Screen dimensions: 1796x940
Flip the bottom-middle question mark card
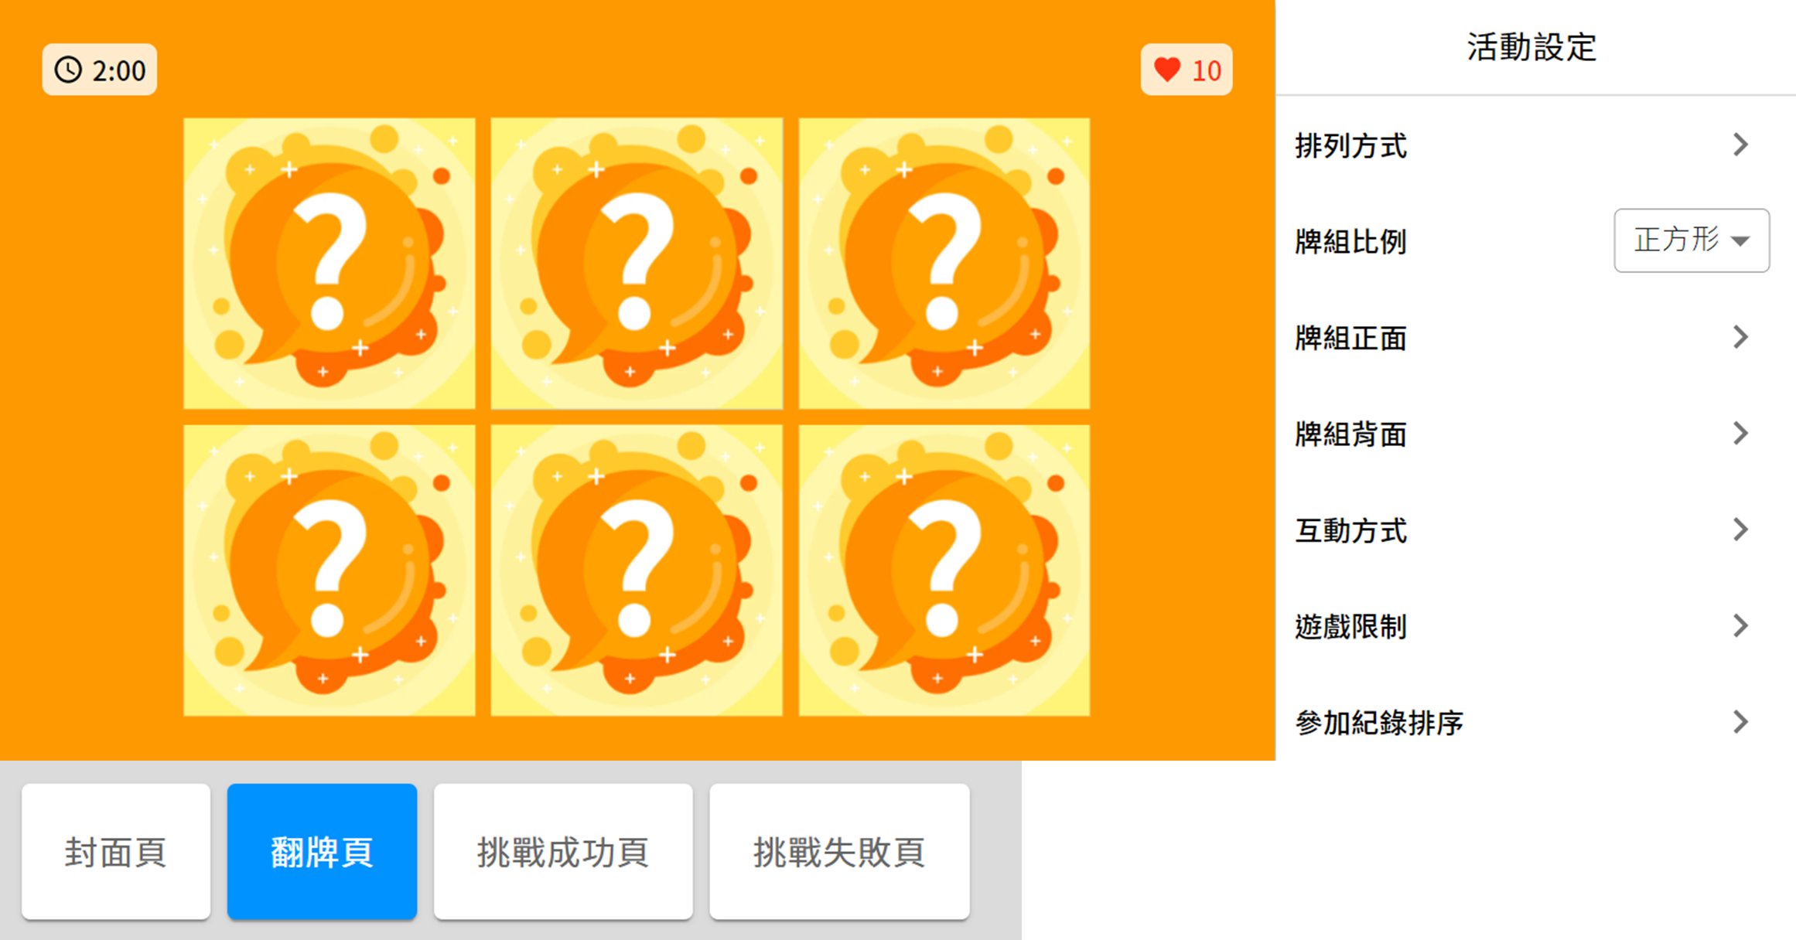point(637,570)
